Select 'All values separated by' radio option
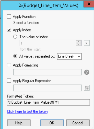Viewport: 94px width, 129px height. 15,56
